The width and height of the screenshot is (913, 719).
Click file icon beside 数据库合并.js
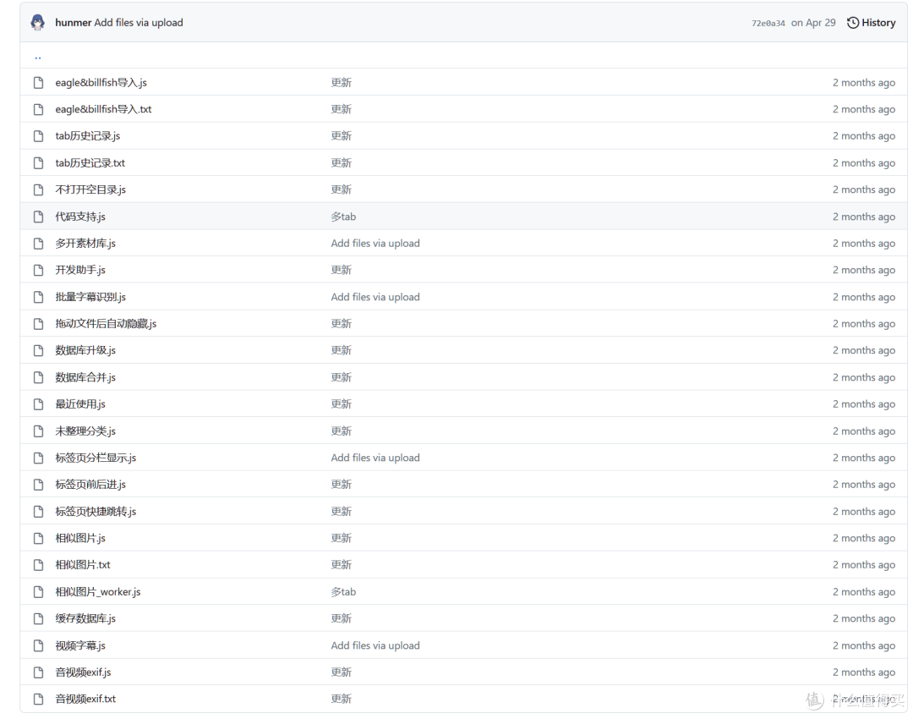click(38, 377)
